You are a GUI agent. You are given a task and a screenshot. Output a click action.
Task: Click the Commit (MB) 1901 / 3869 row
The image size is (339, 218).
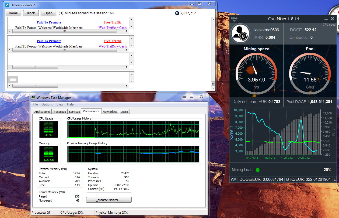point(109,189)
